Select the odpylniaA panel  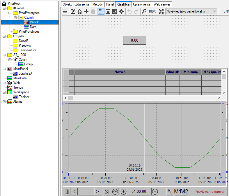point(26,73)
